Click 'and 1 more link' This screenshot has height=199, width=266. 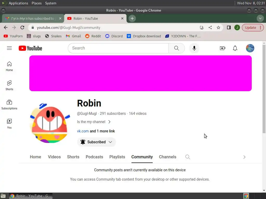pyautogui.click(x=102, y=131)
